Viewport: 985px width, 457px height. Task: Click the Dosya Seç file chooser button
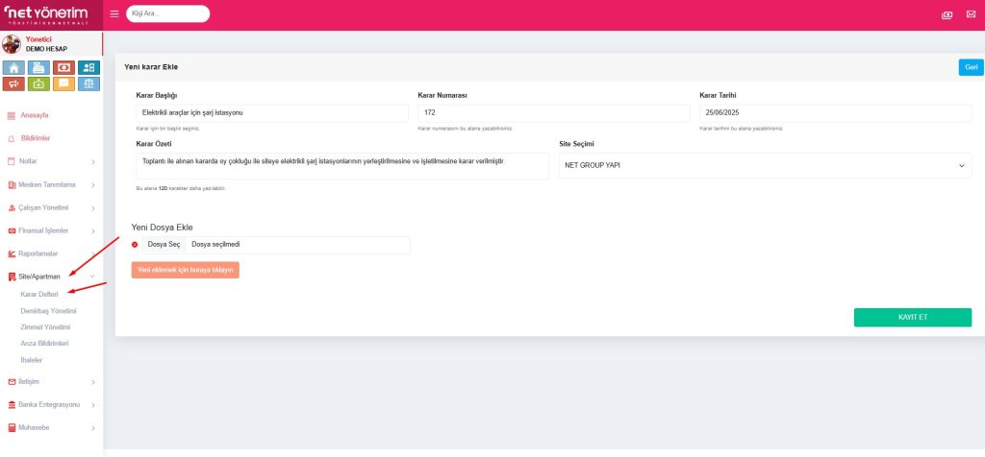pos(164,245)
